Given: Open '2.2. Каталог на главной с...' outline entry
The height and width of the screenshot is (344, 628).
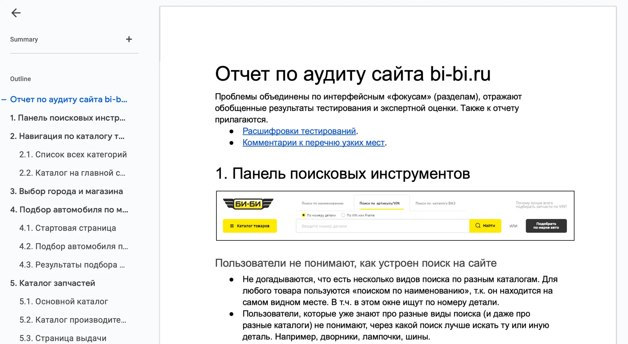Looking at the screenshot, I should (x=72, y=173).
